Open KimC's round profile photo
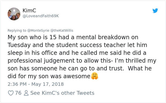Screen dimensions: 166x103 coord(14,14)
